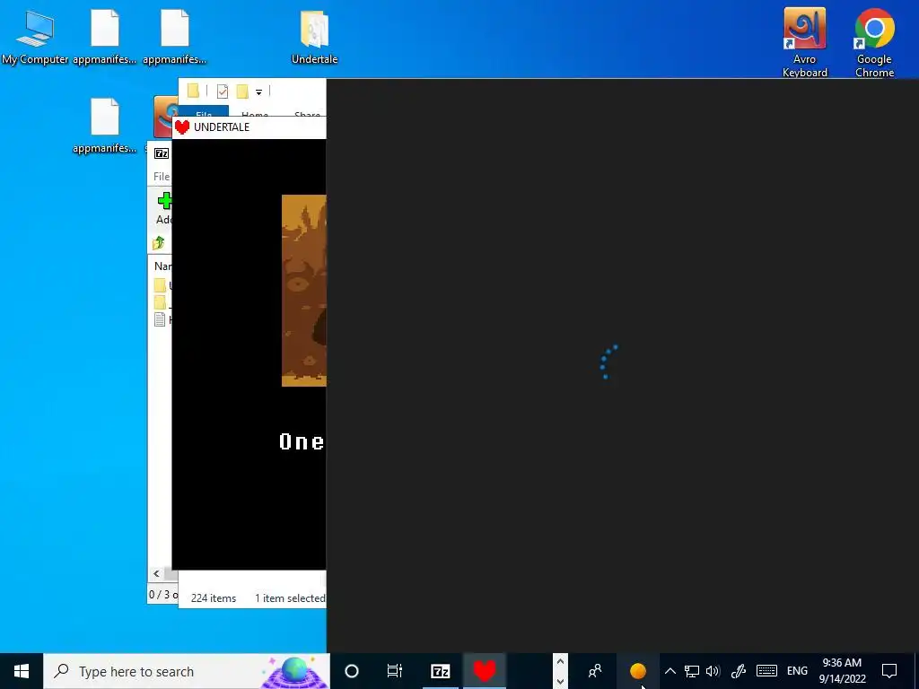Open Task View on the taskbar

(395, 671)
